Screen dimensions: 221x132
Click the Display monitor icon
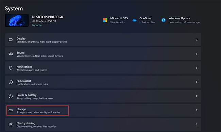(x=11, y=40)
